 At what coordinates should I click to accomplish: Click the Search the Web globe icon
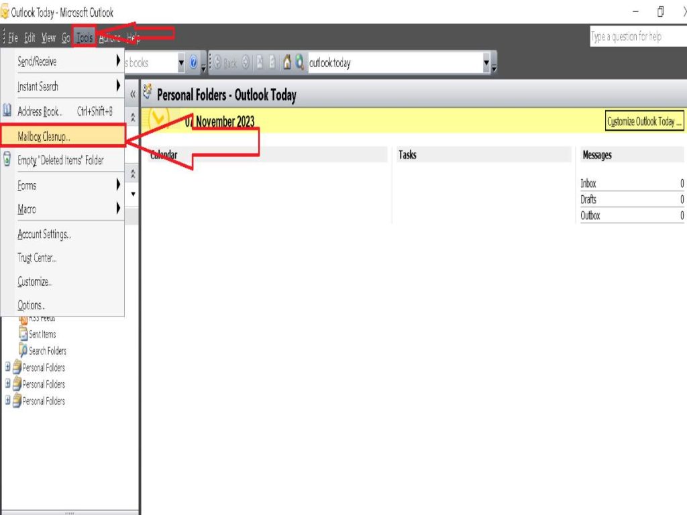pyautogui.click(x=299, y=62)
